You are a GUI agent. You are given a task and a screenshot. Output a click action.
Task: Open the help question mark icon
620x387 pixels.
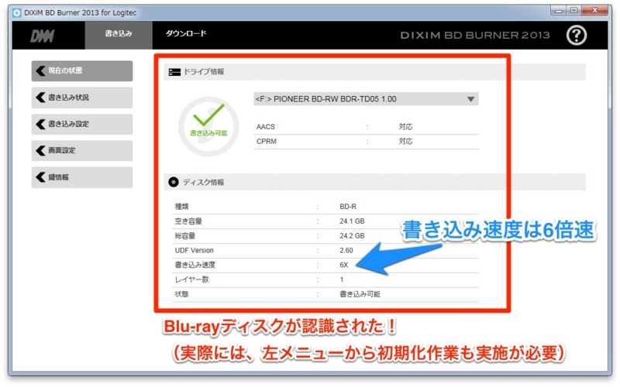[577, 36]
